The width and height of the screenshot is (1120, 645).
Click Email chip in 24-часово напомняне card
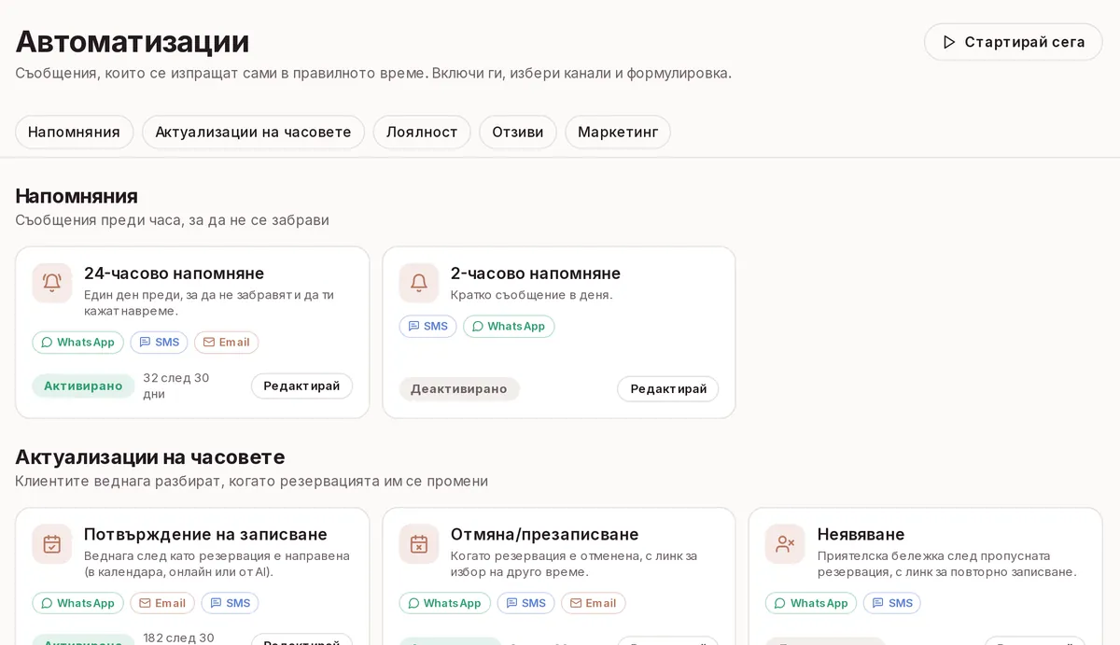[226, 343]
